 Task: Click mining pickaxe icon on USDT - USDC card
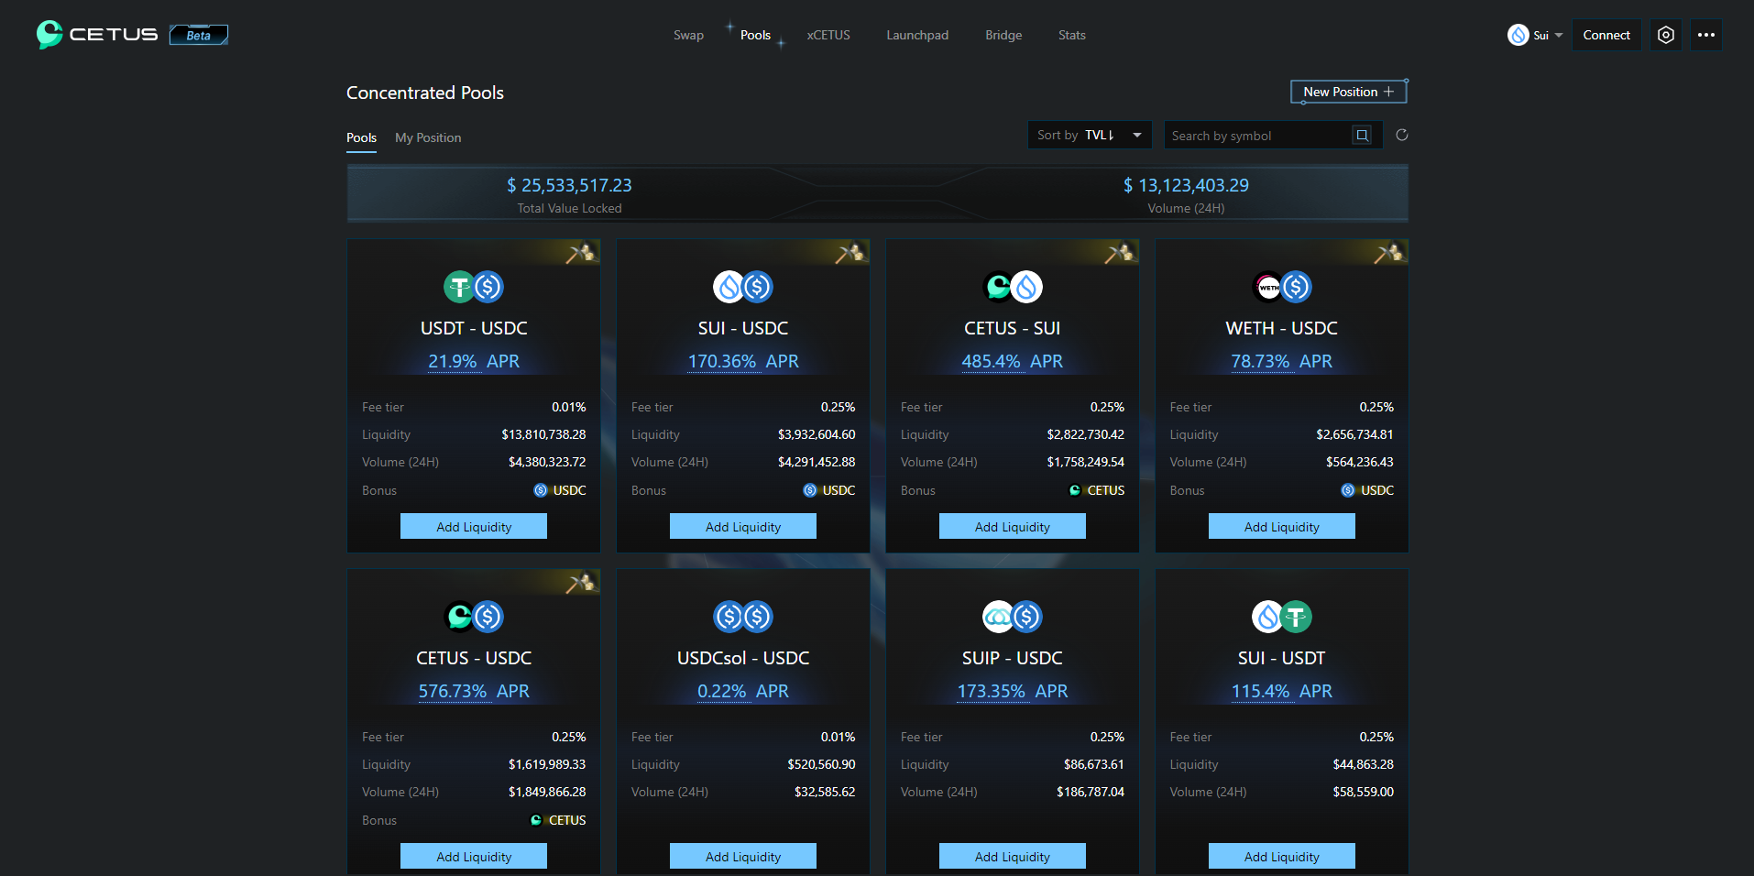pos(580,253)
